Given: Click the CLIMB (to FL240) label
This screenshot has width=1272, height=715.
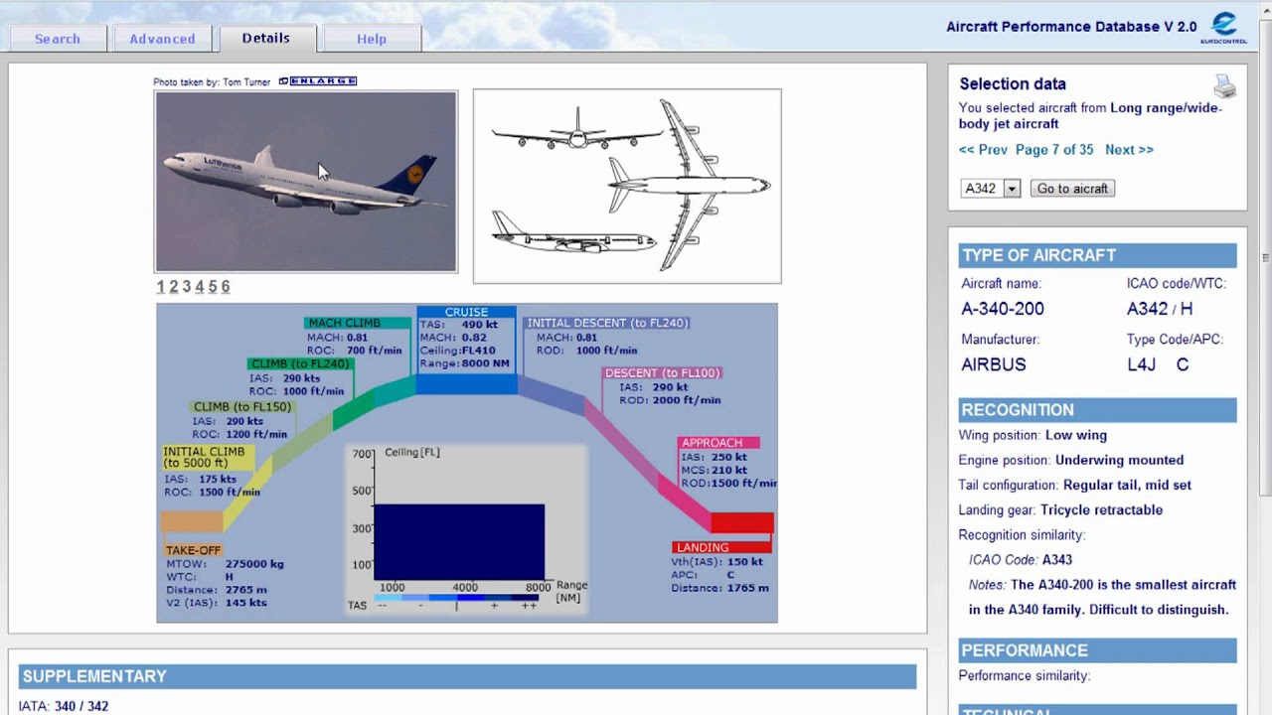Looking at the screenshot, I should tap(300, 364).
